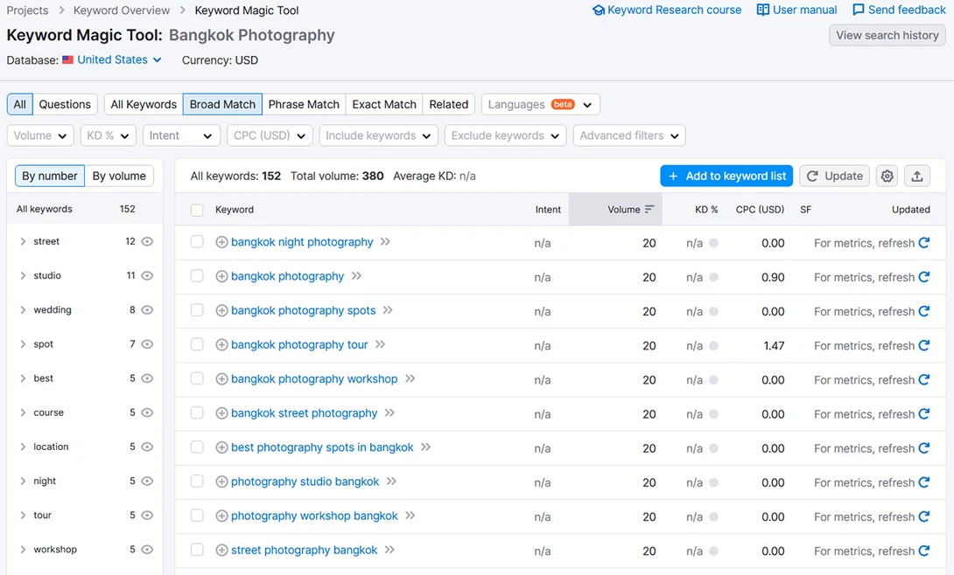The height and width of the screenshot is (575, 954).
Task: Select the By number grouping tab
Action: tap(50, 176)
